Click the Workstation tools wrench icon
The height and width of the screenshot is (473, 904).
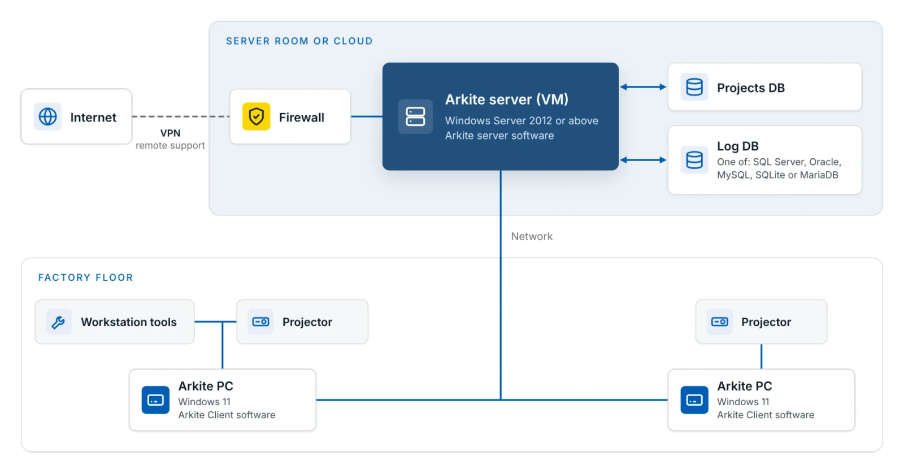(x=58, y=322)
